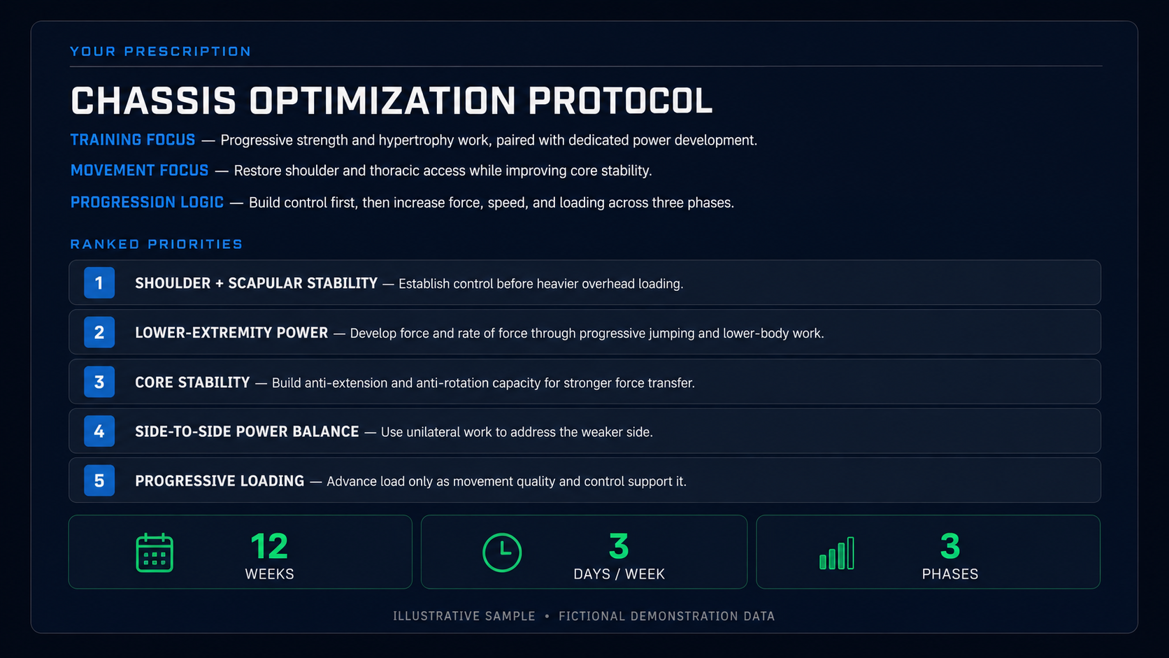Click the Chassis Optimization Protocol title
1169x658 pixels.
(x=392, y=101)
